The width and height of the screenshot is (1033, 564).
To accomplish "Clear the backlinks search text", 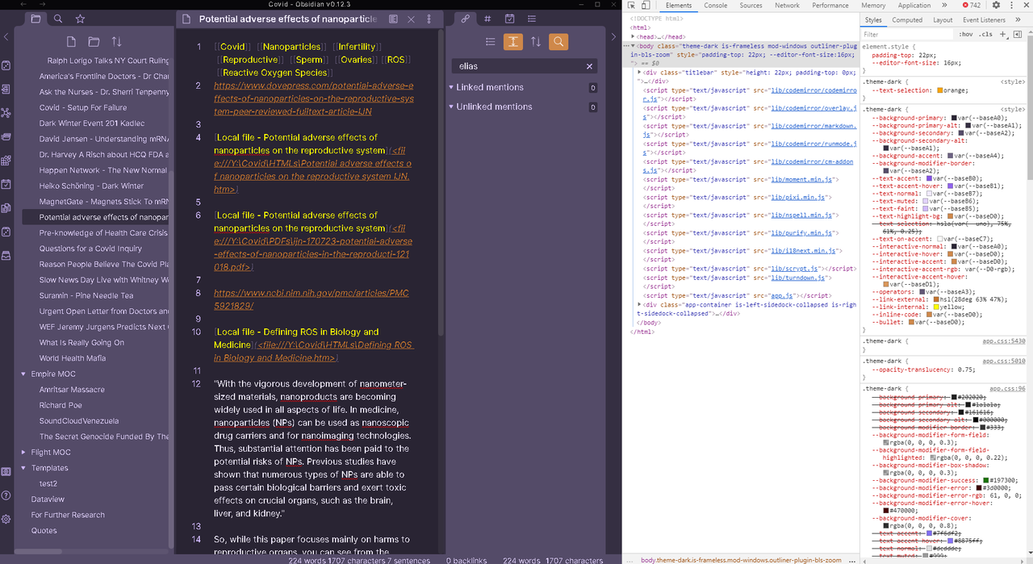I will (589, 66).
